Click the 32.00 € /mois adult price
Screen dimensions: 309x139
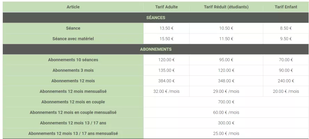(166, 91)
